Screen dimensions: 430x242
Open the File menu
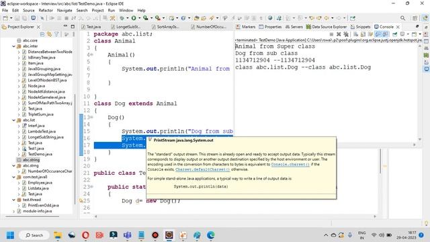pyautogui.click(x=5, y=11)
